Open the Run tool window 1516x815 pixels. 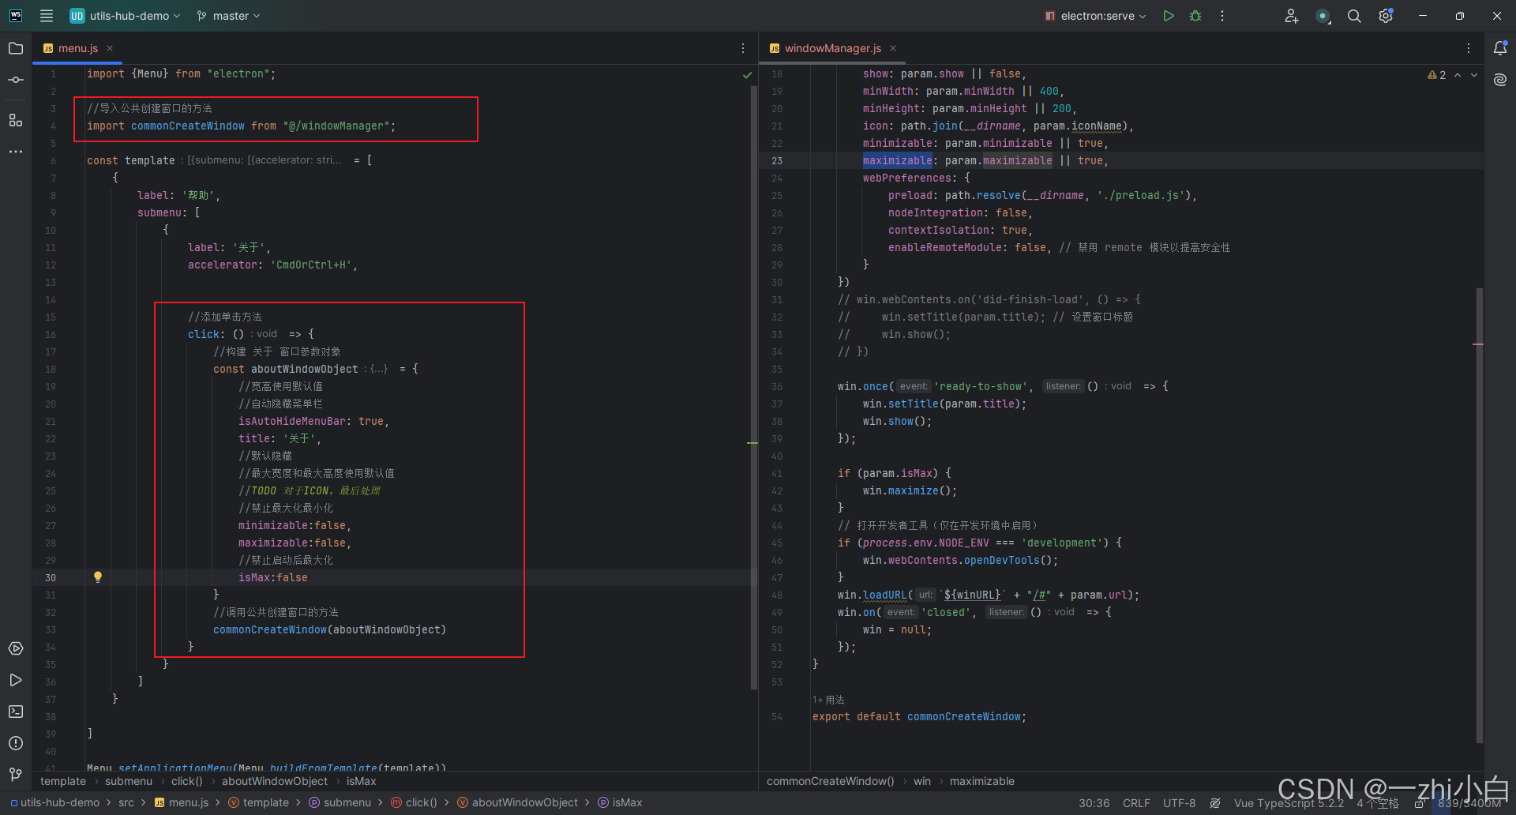pyautogui.click(x=16, y=680)
